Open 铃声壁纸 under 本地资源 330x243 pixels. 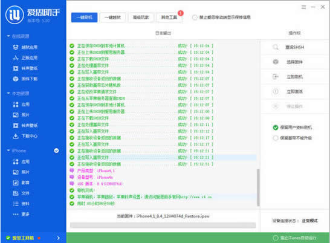[25, 126]
